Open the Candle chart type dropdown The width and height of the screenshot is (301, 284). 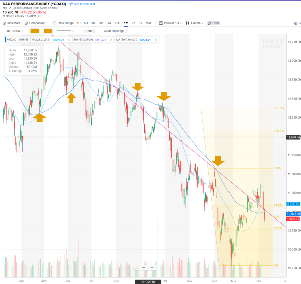[195, 23]
